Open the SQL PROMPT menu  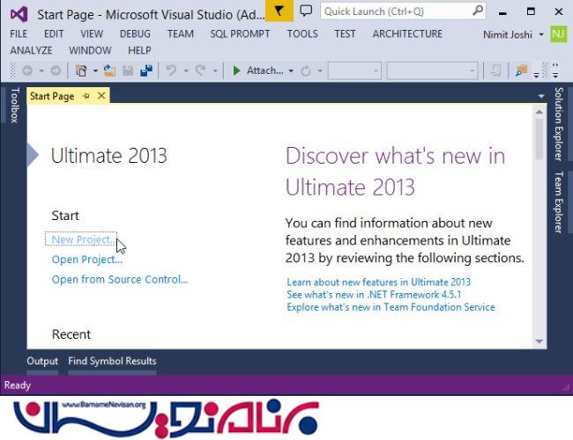[240, 33]
